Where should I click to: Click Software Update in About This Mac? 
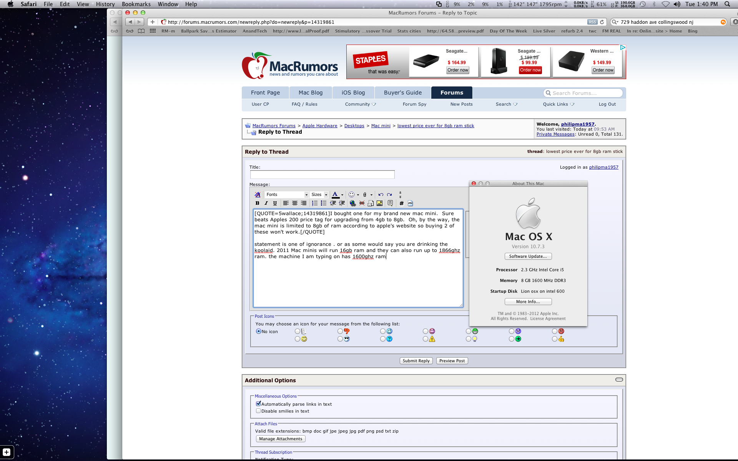click(528, 256)
